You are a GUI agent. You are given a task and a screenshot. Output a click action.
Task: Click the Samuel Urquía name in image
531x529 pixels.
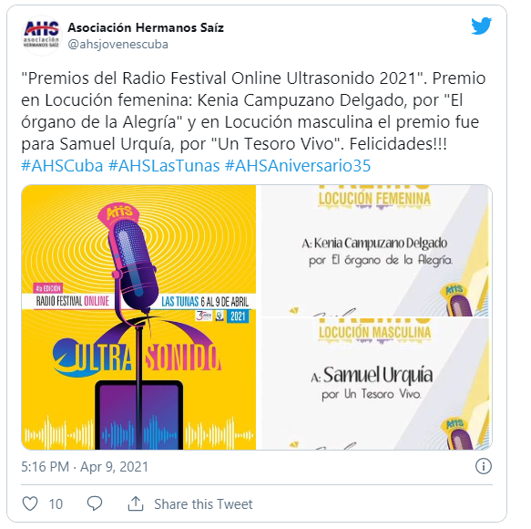click(x=378, y=376)
